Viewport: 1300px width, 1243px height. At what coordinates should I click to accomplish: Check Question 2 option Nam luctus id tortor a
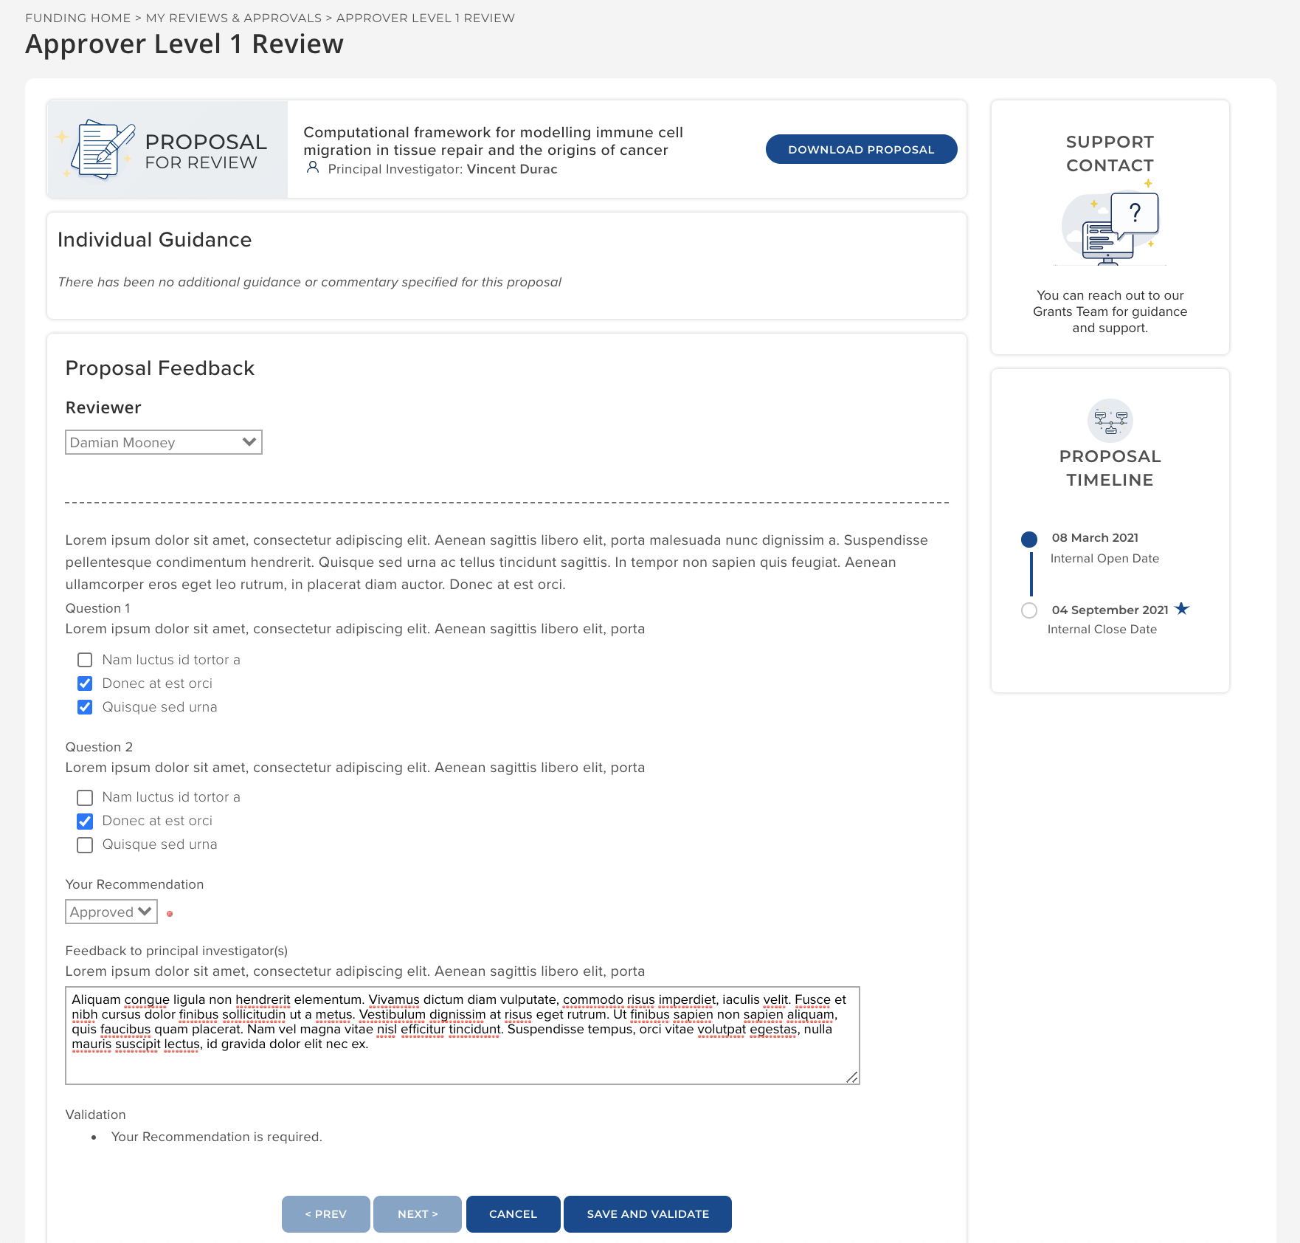pyautogui.click(x=85, y=798)
